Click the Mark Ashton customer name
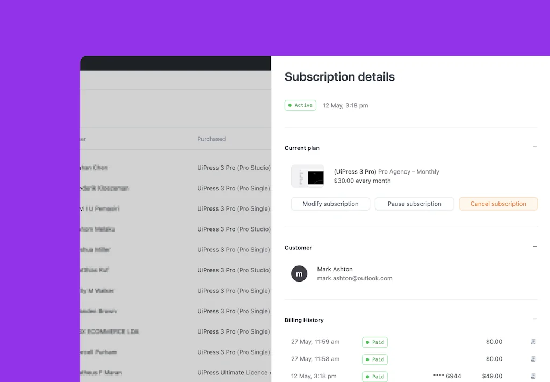The width and height of the screenshot is (550, 382). tap(335, 269)
